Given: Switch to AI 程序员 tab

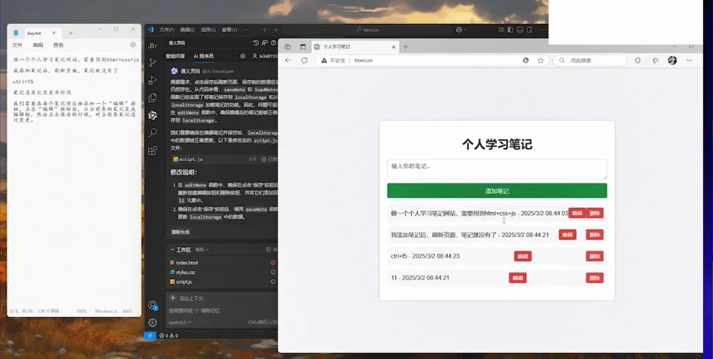Looking at the screenshot, I should pyautogui.click(x=203, y=56).
